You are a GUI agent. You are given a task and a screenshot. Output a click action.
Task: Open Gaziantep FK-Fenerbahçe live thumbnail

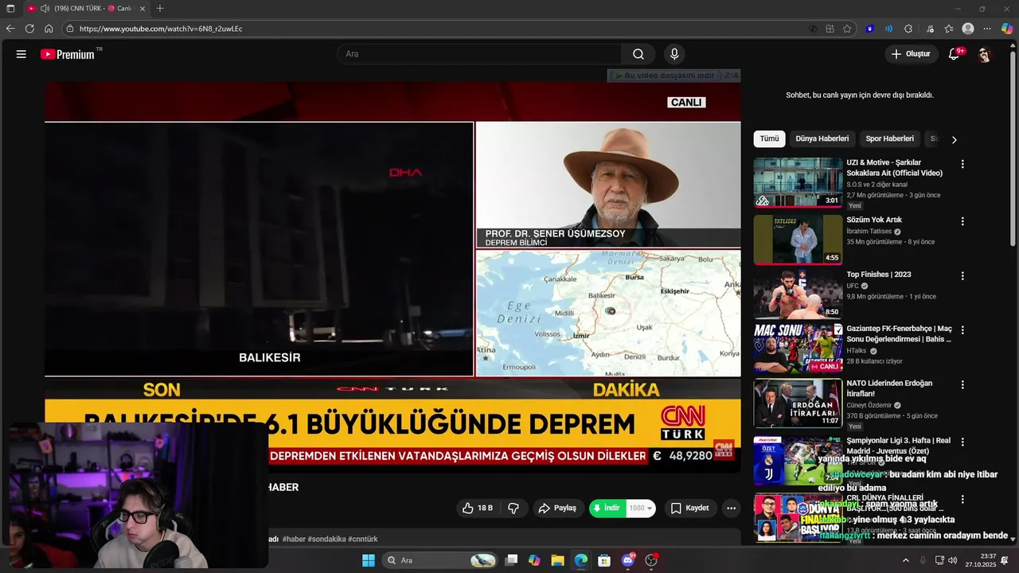point(798,348)
